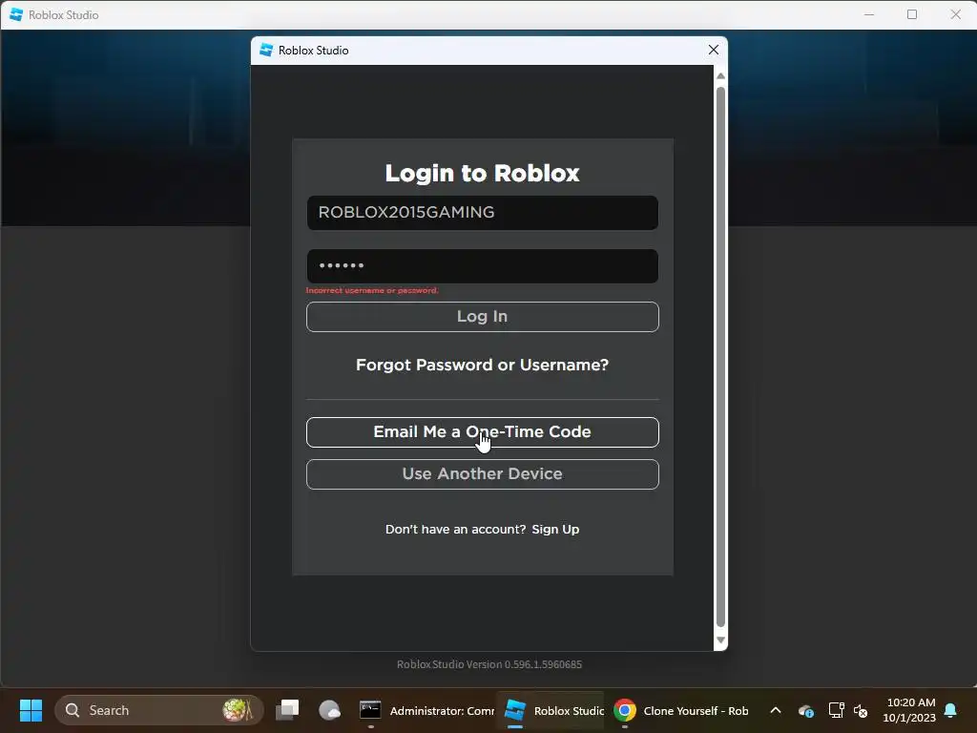The height and width of the screenshot is (733, 977).
Task: Open Task View from taskbar
Action: click(x=287, y=710)
